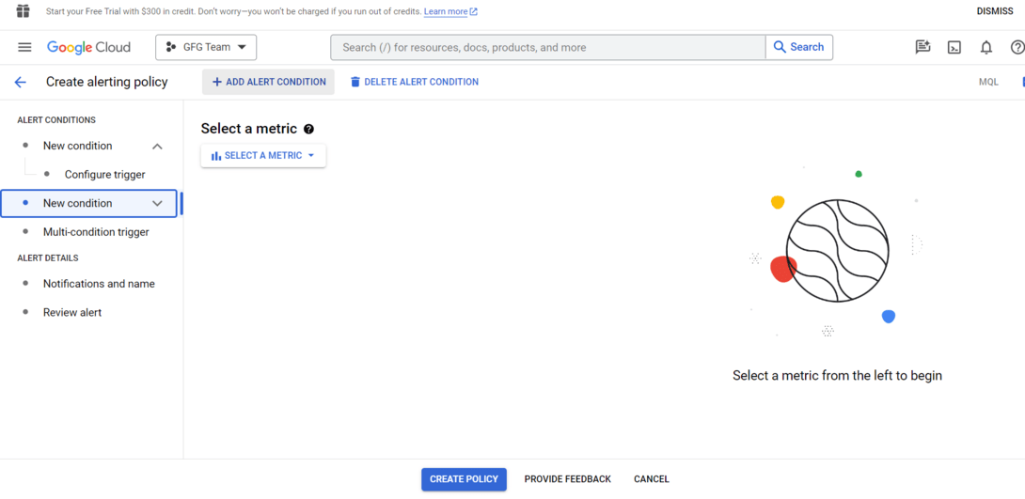Screen dimensions: 1025x499
Task: Click the gift icon in free trial banner
Action: (24, 11)
